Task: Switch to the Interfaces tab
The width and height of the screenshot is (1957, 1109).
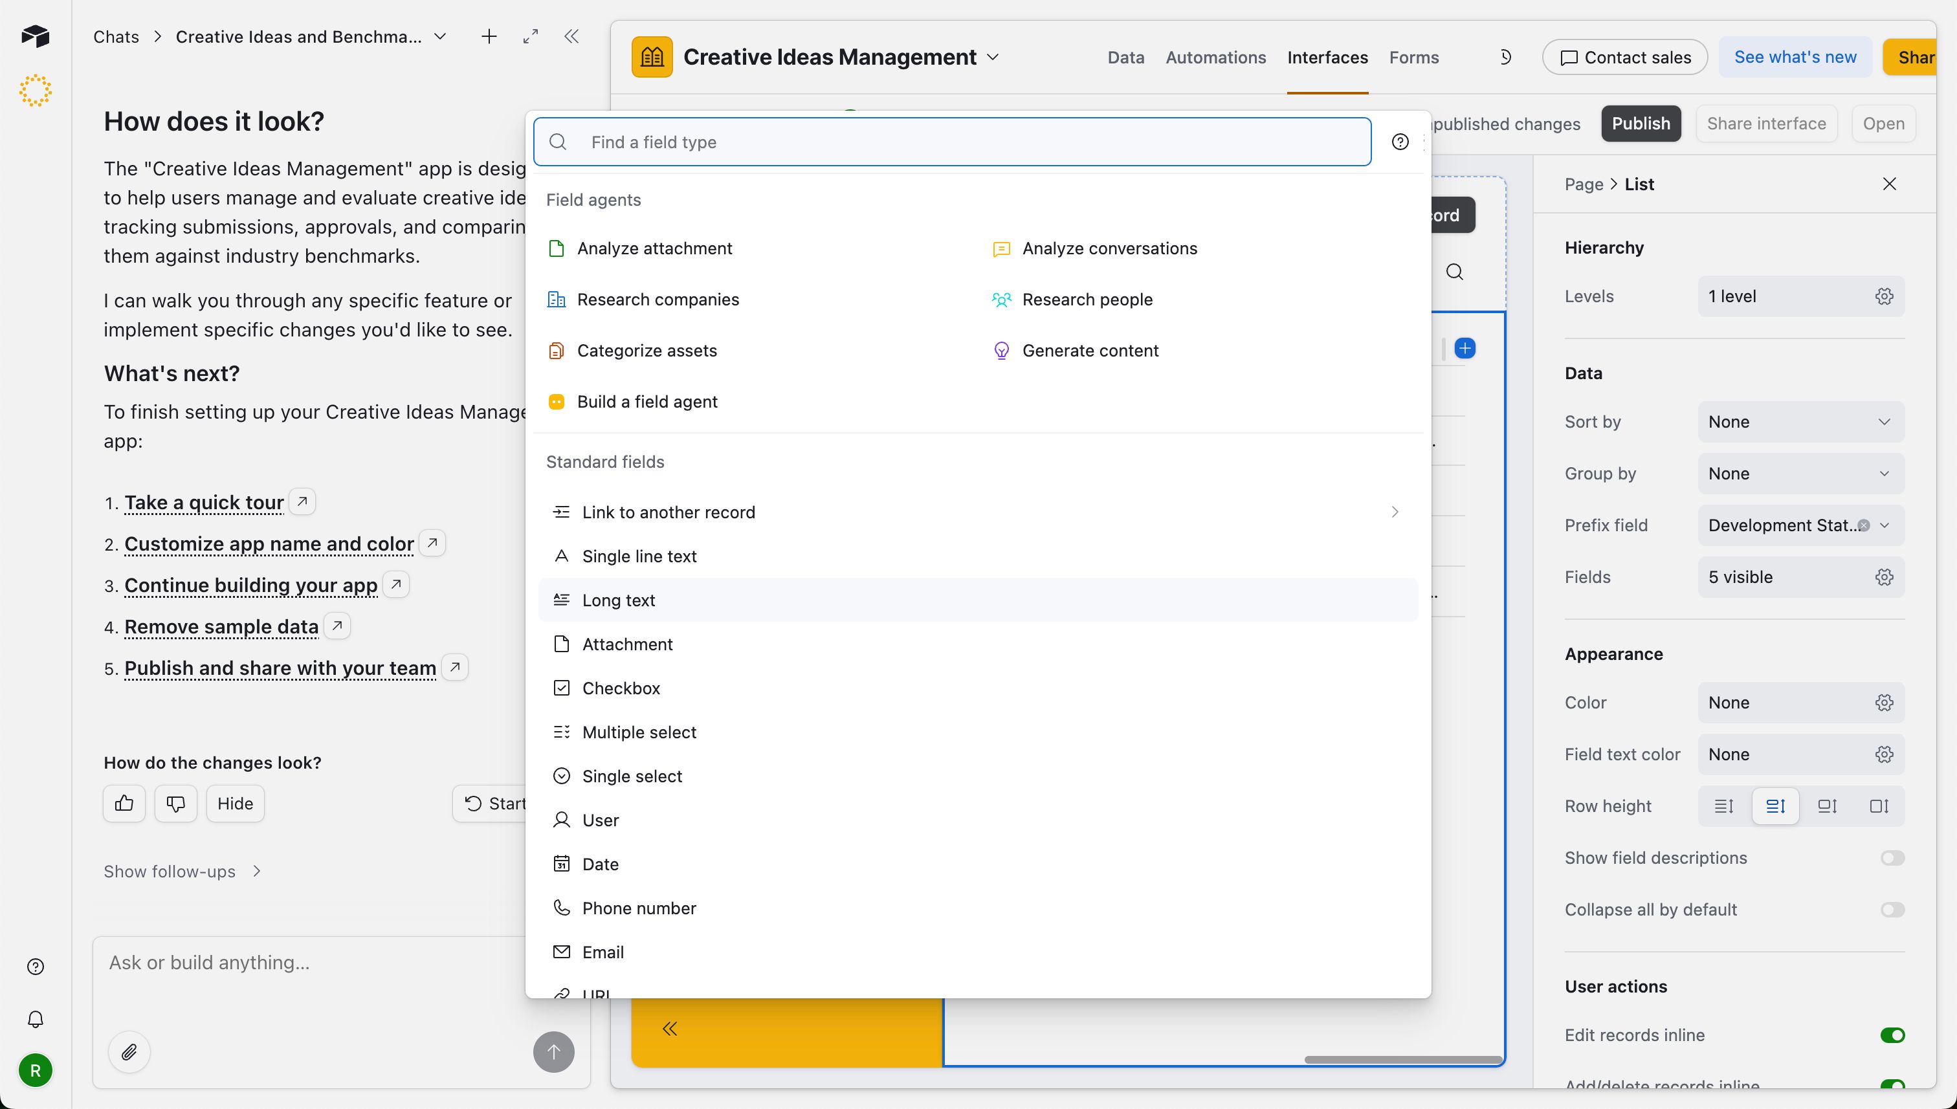Action: (x=1327, y=57)
